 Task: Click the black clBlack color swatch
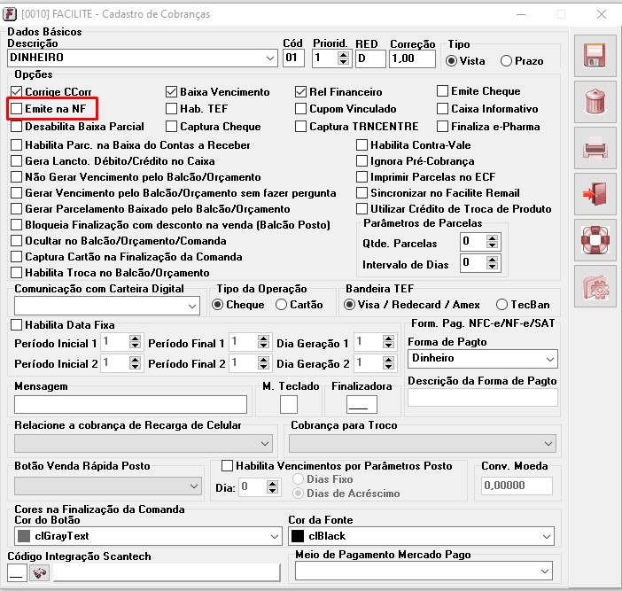point(298,536)
